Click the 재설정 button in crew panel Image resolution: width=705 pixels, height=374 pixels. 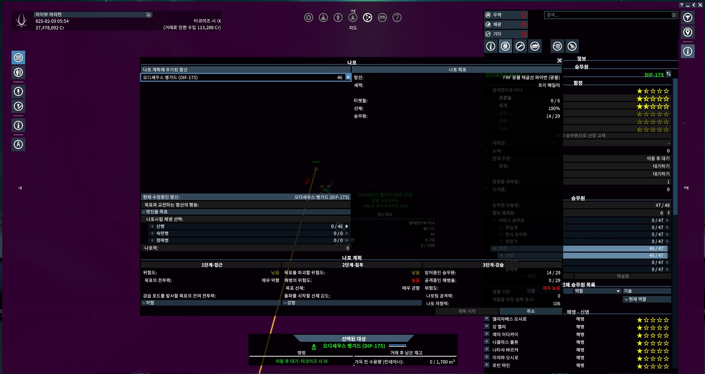tap(622, 276)
